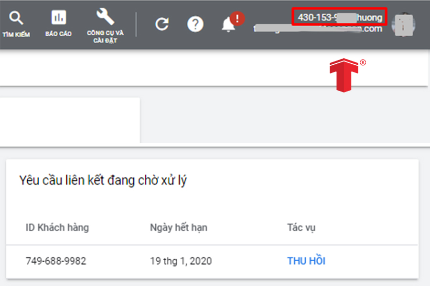Open the Báo cáo reports icon
430x286 pixels.
[x=58, y=23]
